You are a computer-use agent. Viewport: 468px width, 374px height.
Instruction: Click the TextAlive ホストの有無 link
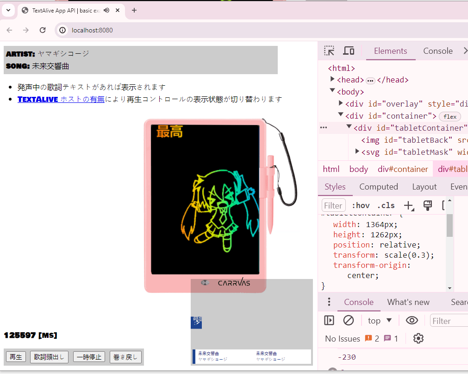pos(61,99)
